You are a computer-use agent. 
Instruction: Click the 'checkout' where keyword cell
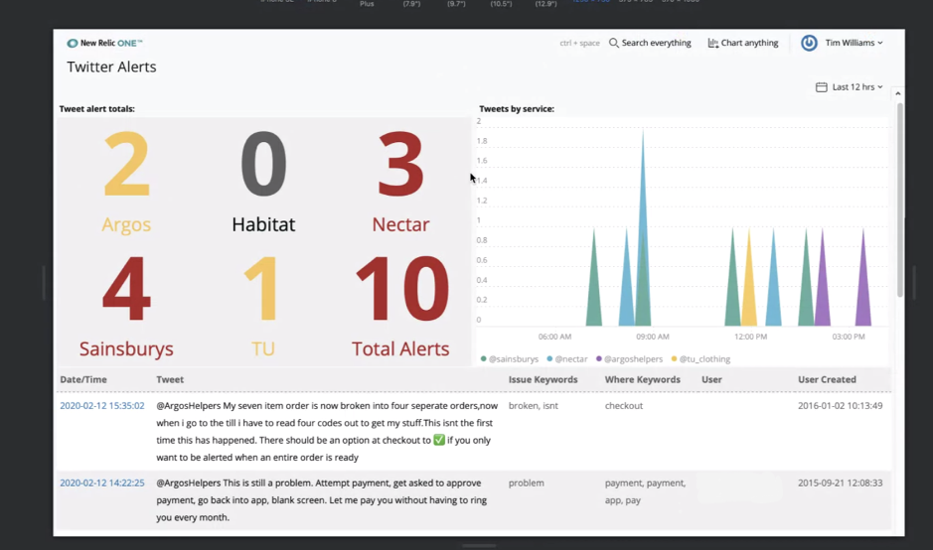(x=624, y=405)
